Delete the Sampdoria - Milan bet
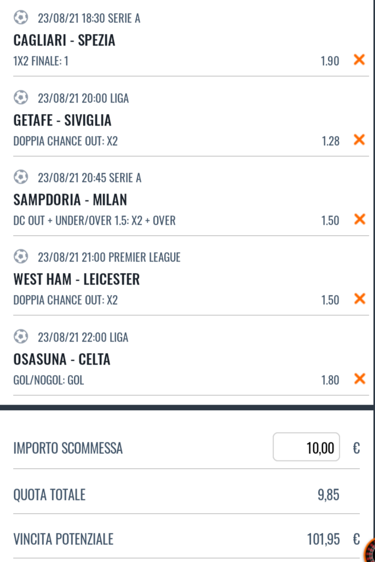Image resolution: width=375 pixels, height=562 pixels. coord(359,219)
